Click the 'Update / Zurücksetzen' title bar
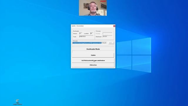The image size is (188, 106). pyautogui.click(x=92, y=26)
